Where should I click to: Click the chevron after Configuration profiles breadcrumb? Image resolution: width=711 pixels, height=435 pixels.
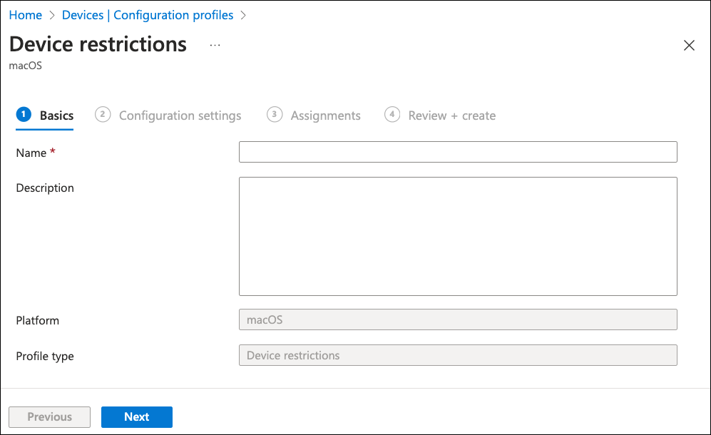coord(243,15)
